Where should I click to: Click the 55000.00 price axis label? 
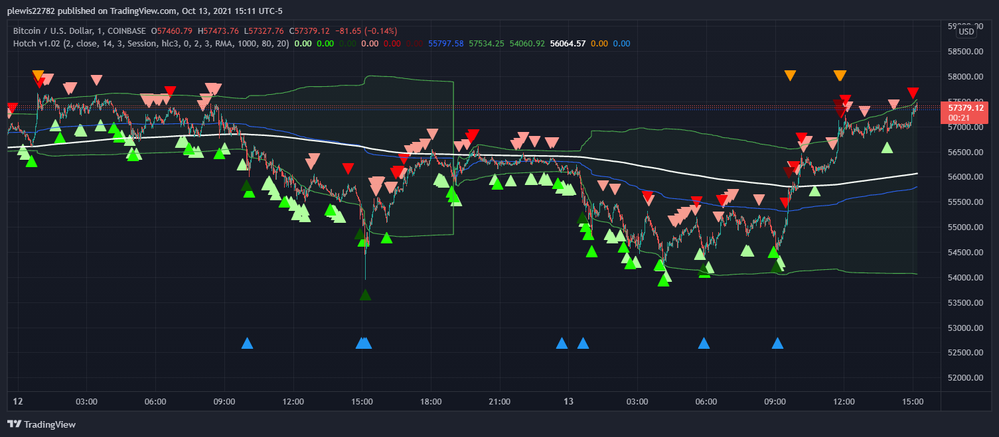965,228
